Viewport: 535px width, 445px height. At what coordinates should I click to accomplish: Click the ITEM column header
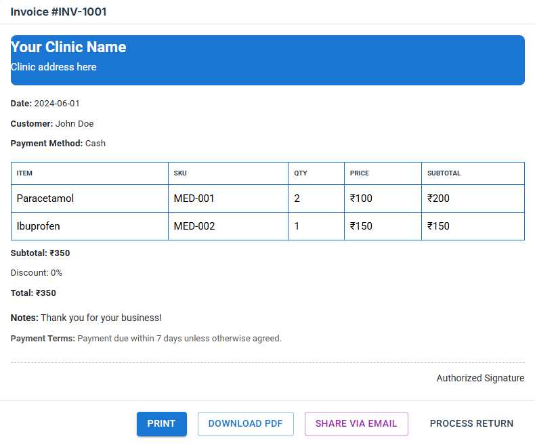click(x=24, y=173)
